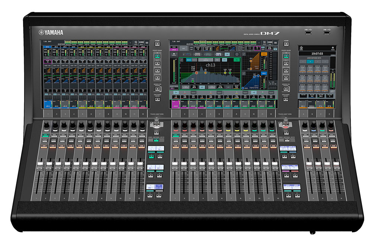
Task: Select first bank tab under User Defined Keys
Action: tap(303, 62)
